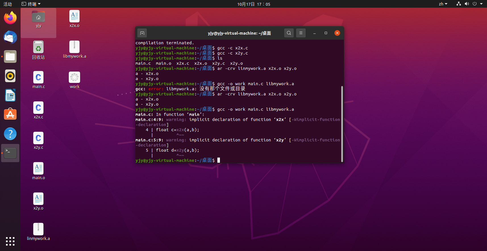Screen dimensions: 487x251
Task: Open Rhythmbox music player in dock
Action: click(x=10, y=76)
